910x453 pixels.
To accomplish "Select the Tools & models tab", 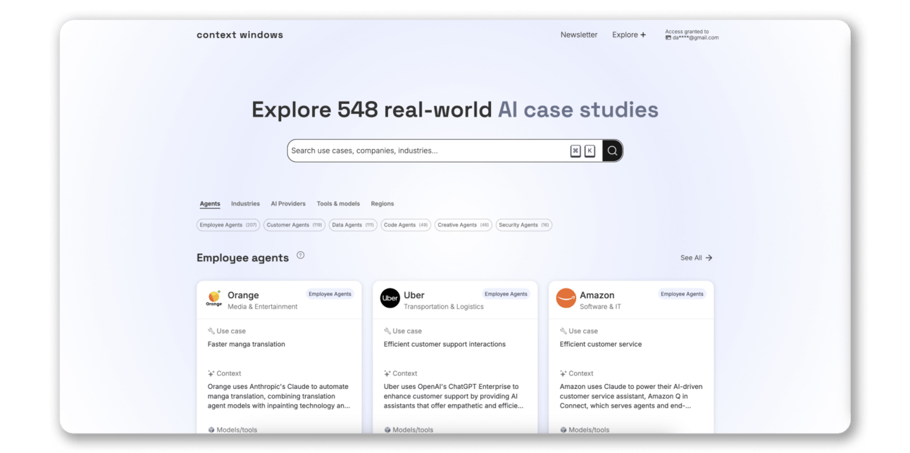I will [338, 204].
